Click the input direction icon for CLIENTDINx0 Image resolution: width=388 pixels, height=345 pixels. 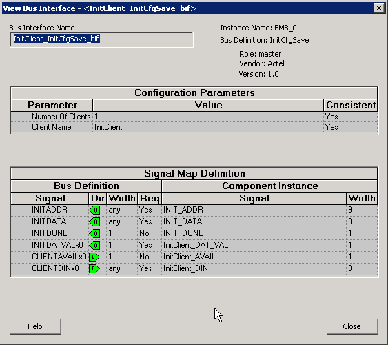click(94, 268)
